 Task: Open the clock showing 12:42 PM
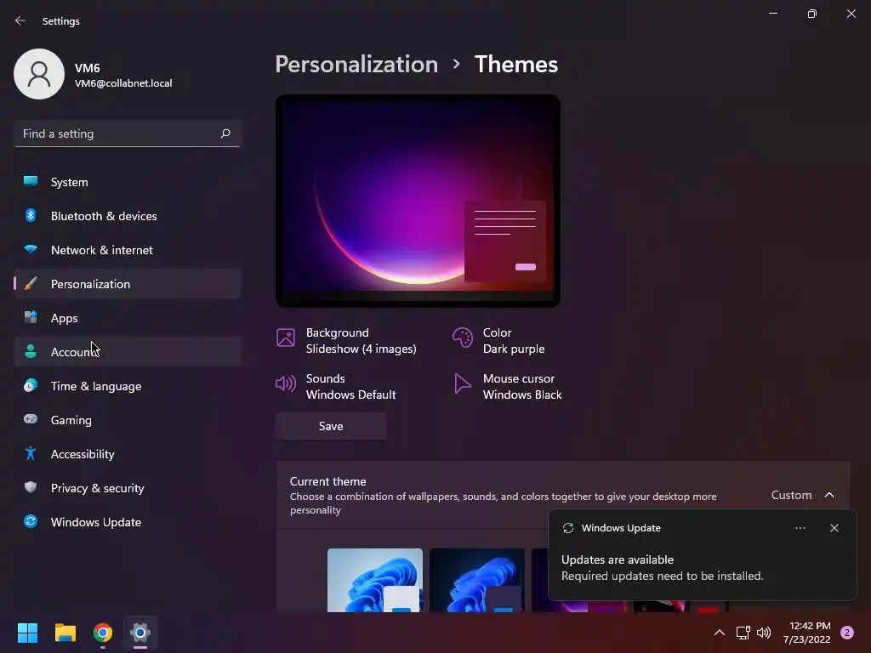[807, 633]
